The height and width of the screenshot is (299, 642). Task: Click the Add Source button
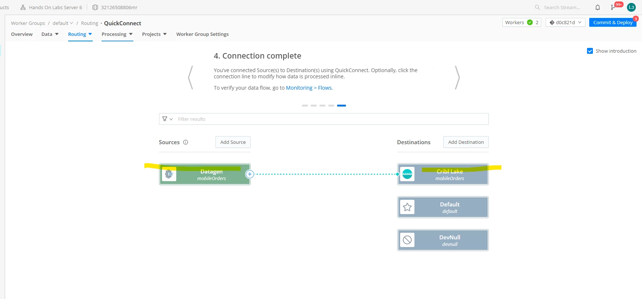(x=233, y=142)
